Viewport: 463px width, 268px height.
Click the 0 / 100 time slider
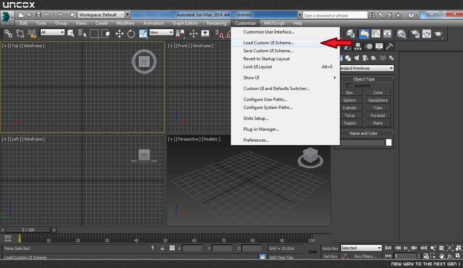pyautogui.click(x=28, y=230)
